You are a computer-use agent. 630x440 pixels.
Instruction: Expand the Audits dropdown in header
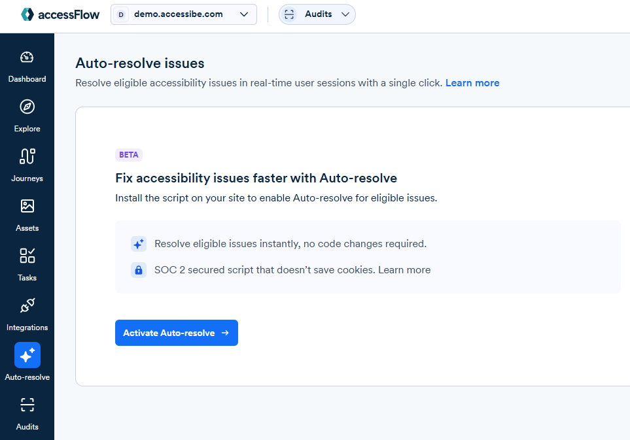click(x=317, y=14)
